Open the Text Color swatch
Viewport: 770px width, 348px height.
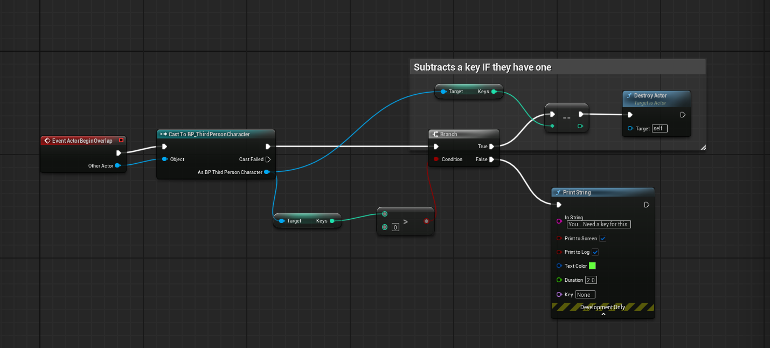coord(592,266)
